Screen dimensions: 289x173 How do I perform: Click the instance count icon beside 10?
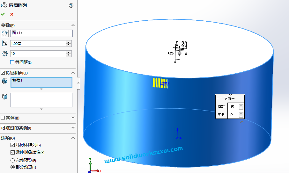point(5,54)
